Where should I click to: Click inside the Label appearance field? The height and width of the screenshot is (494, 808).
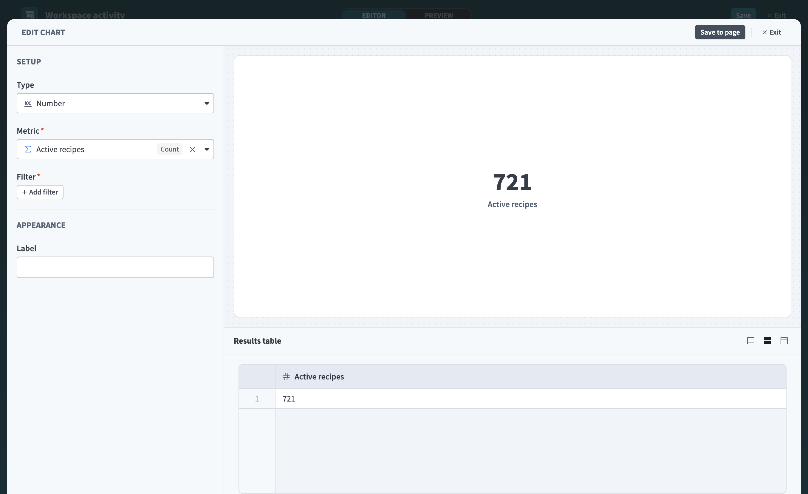[115, 267]
